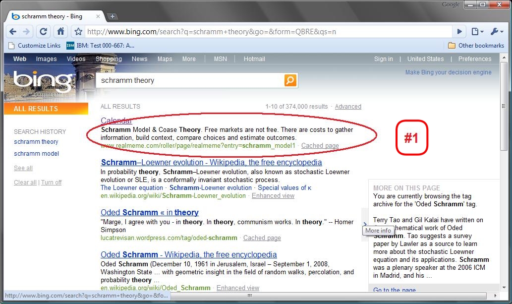
Task: Open the Customize Links bookmark
Action: 34,46
